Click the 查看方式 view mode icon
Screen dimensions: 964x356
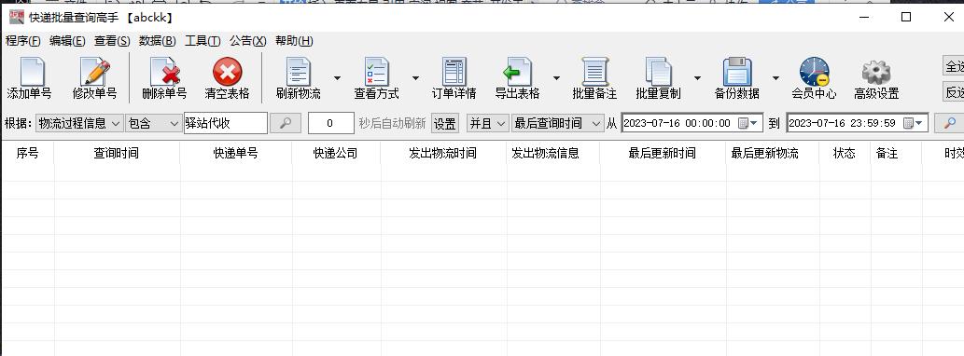(376, 72)
